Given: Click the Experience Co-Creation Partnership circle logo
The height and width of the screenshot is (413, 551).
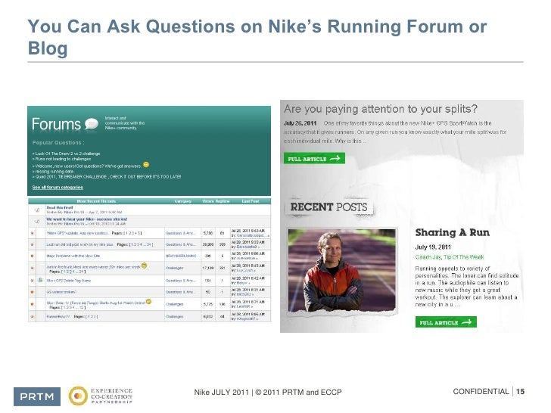Looking at the screenshot, I should tap(78, 396).
